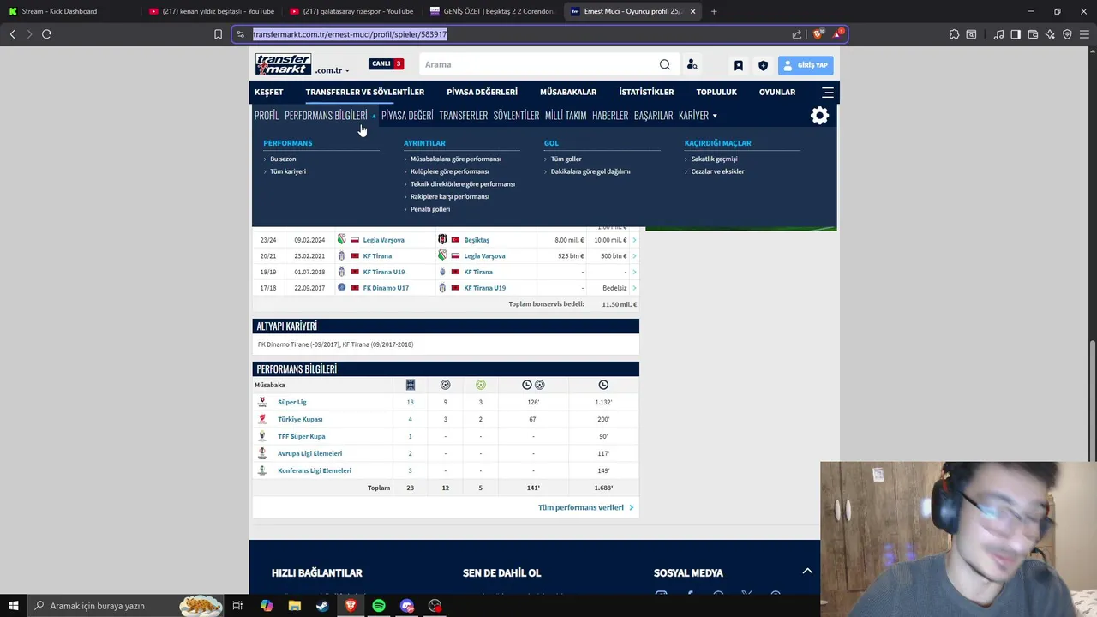Viewport: 1097px width, 617px height.
Task: Switch to the SÖYLENTİLER tab
Action: click(516, 116)
